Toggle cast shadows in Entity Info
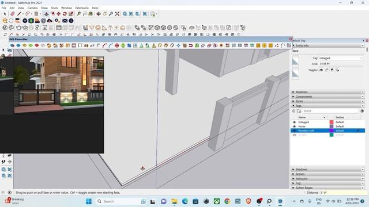This screenshot has height=207, width=369. (x=332, y=70)
